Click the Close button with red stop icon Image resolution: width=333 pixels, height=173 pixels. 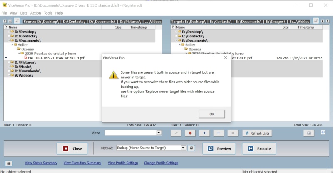pyautogui.click(x=72, y=148)
